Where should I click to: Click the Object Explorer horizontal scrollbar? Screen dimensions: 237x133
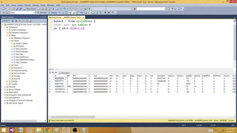(20, 121)
